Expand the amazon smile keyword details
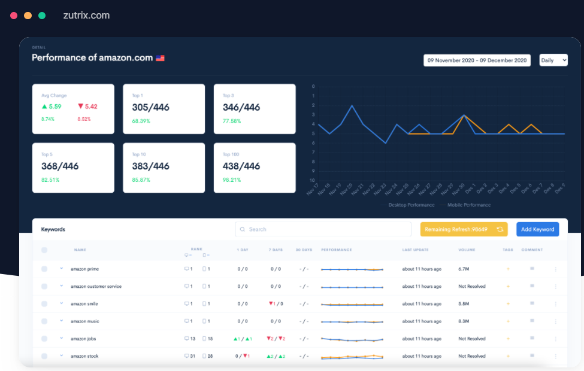This screenshot has width=584, height=371. tap(61, 303)
